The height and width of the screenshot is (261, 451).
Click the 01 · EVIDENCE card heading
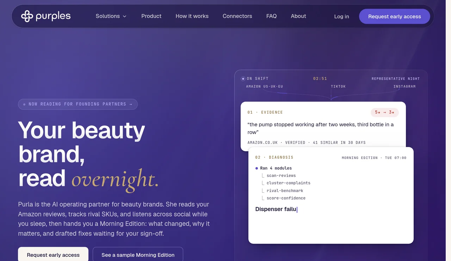coord(265,113)
